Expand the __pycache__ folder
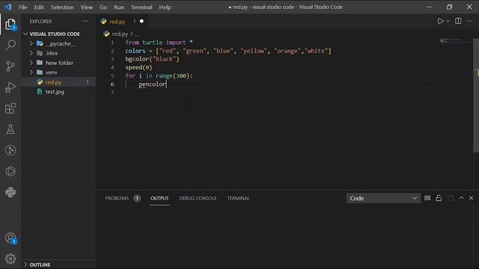 (31, 43)
